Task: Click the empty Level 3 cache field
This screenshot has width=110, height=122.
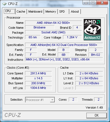Action: pyautogui.click(x=89, y=88)
